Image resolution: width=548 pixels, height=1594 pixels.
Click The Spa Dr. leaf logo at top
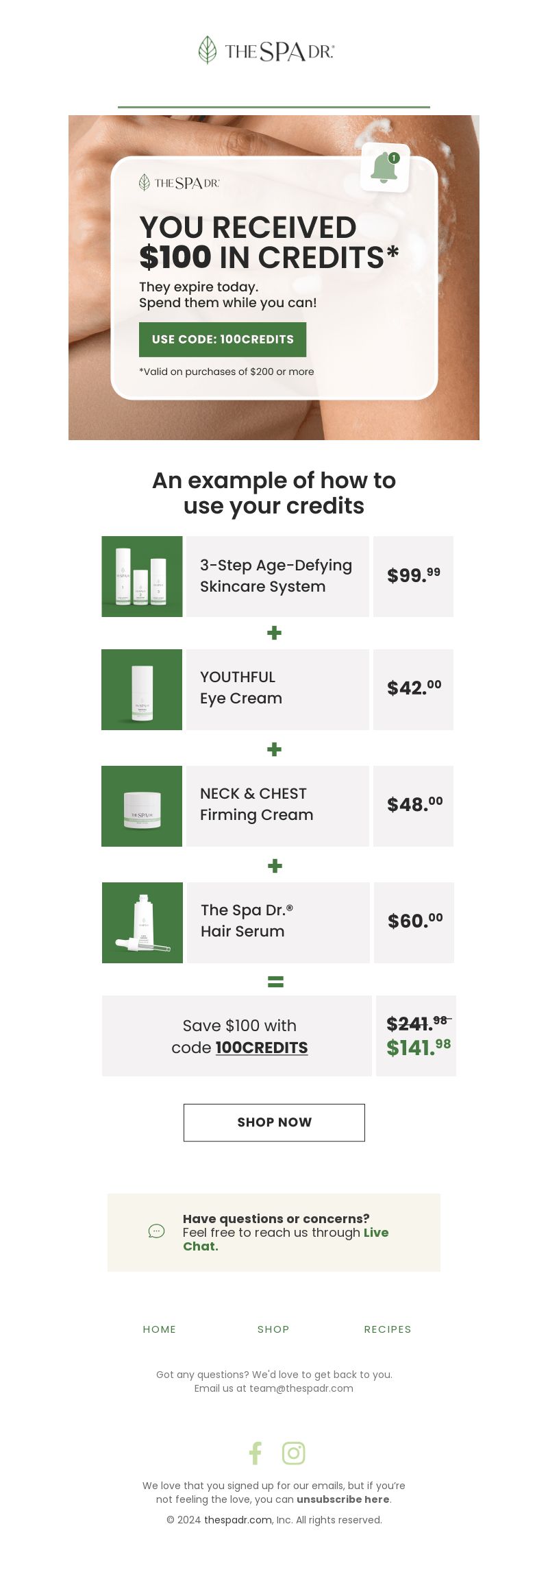pos(266,51)
